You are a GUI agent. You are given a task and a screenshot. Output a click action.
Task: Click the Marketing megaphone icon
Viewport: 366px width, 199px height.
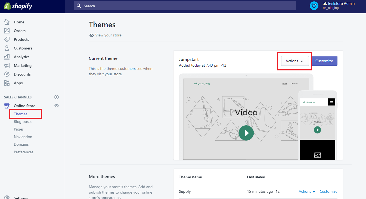7,66
